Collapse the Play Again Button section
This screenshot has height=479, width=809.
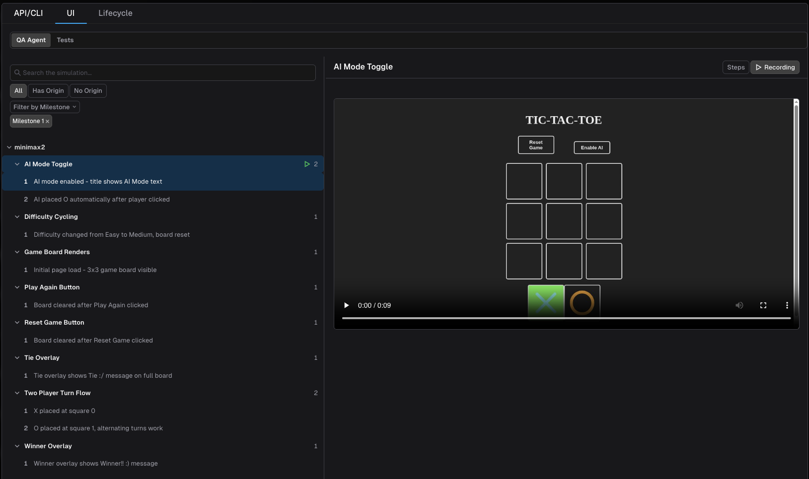click(17, 287)
